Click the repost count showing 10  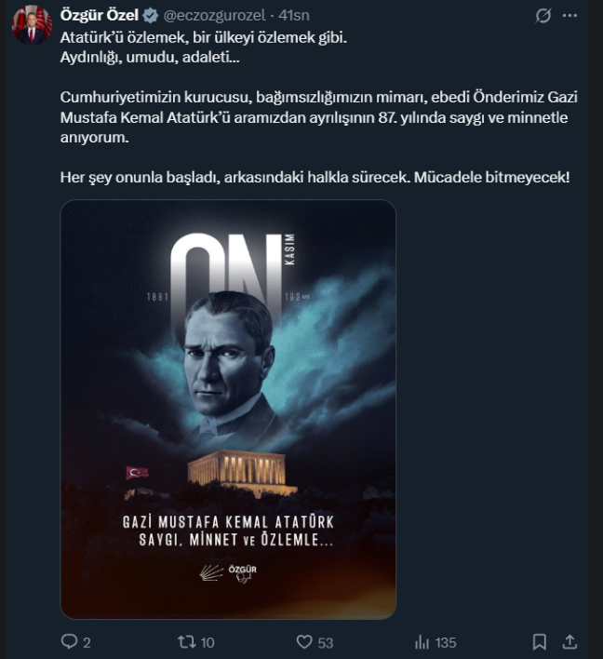pyautogui.click(x=208, y=642)
